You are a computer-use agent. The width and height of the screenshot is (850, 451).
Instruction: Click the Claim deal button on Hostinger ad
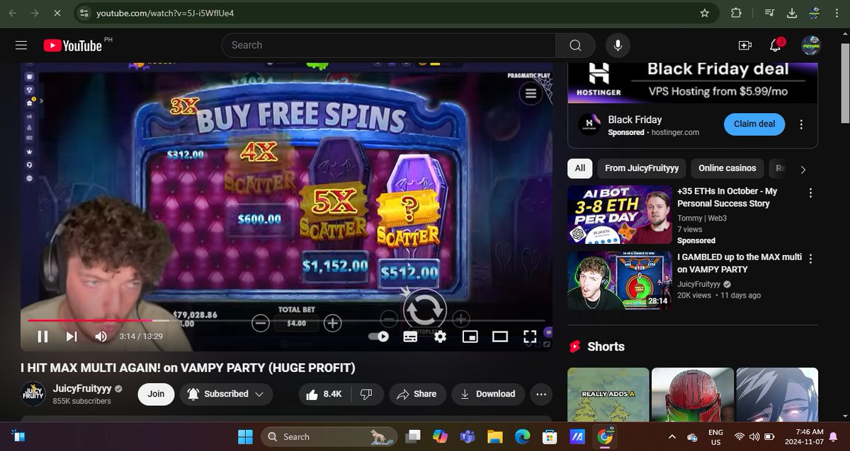point(754,124)
